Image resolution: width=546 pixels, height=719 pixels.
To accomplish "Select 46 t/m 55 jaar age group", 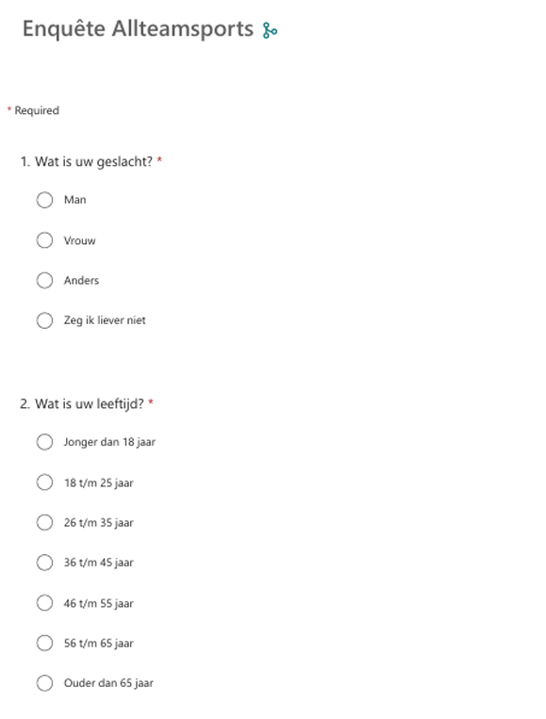I will click(44, 603).
